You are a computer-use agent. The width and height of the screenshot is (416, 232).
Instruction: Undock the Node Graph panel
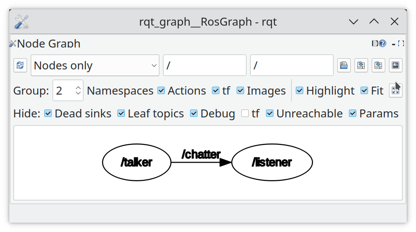tap(401, 43)
